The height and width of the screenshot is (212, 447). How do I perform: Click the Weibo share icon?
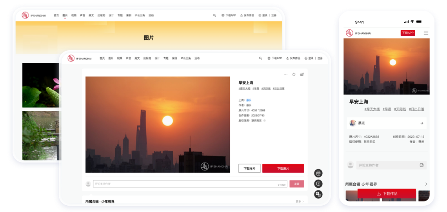pos(302,74)
